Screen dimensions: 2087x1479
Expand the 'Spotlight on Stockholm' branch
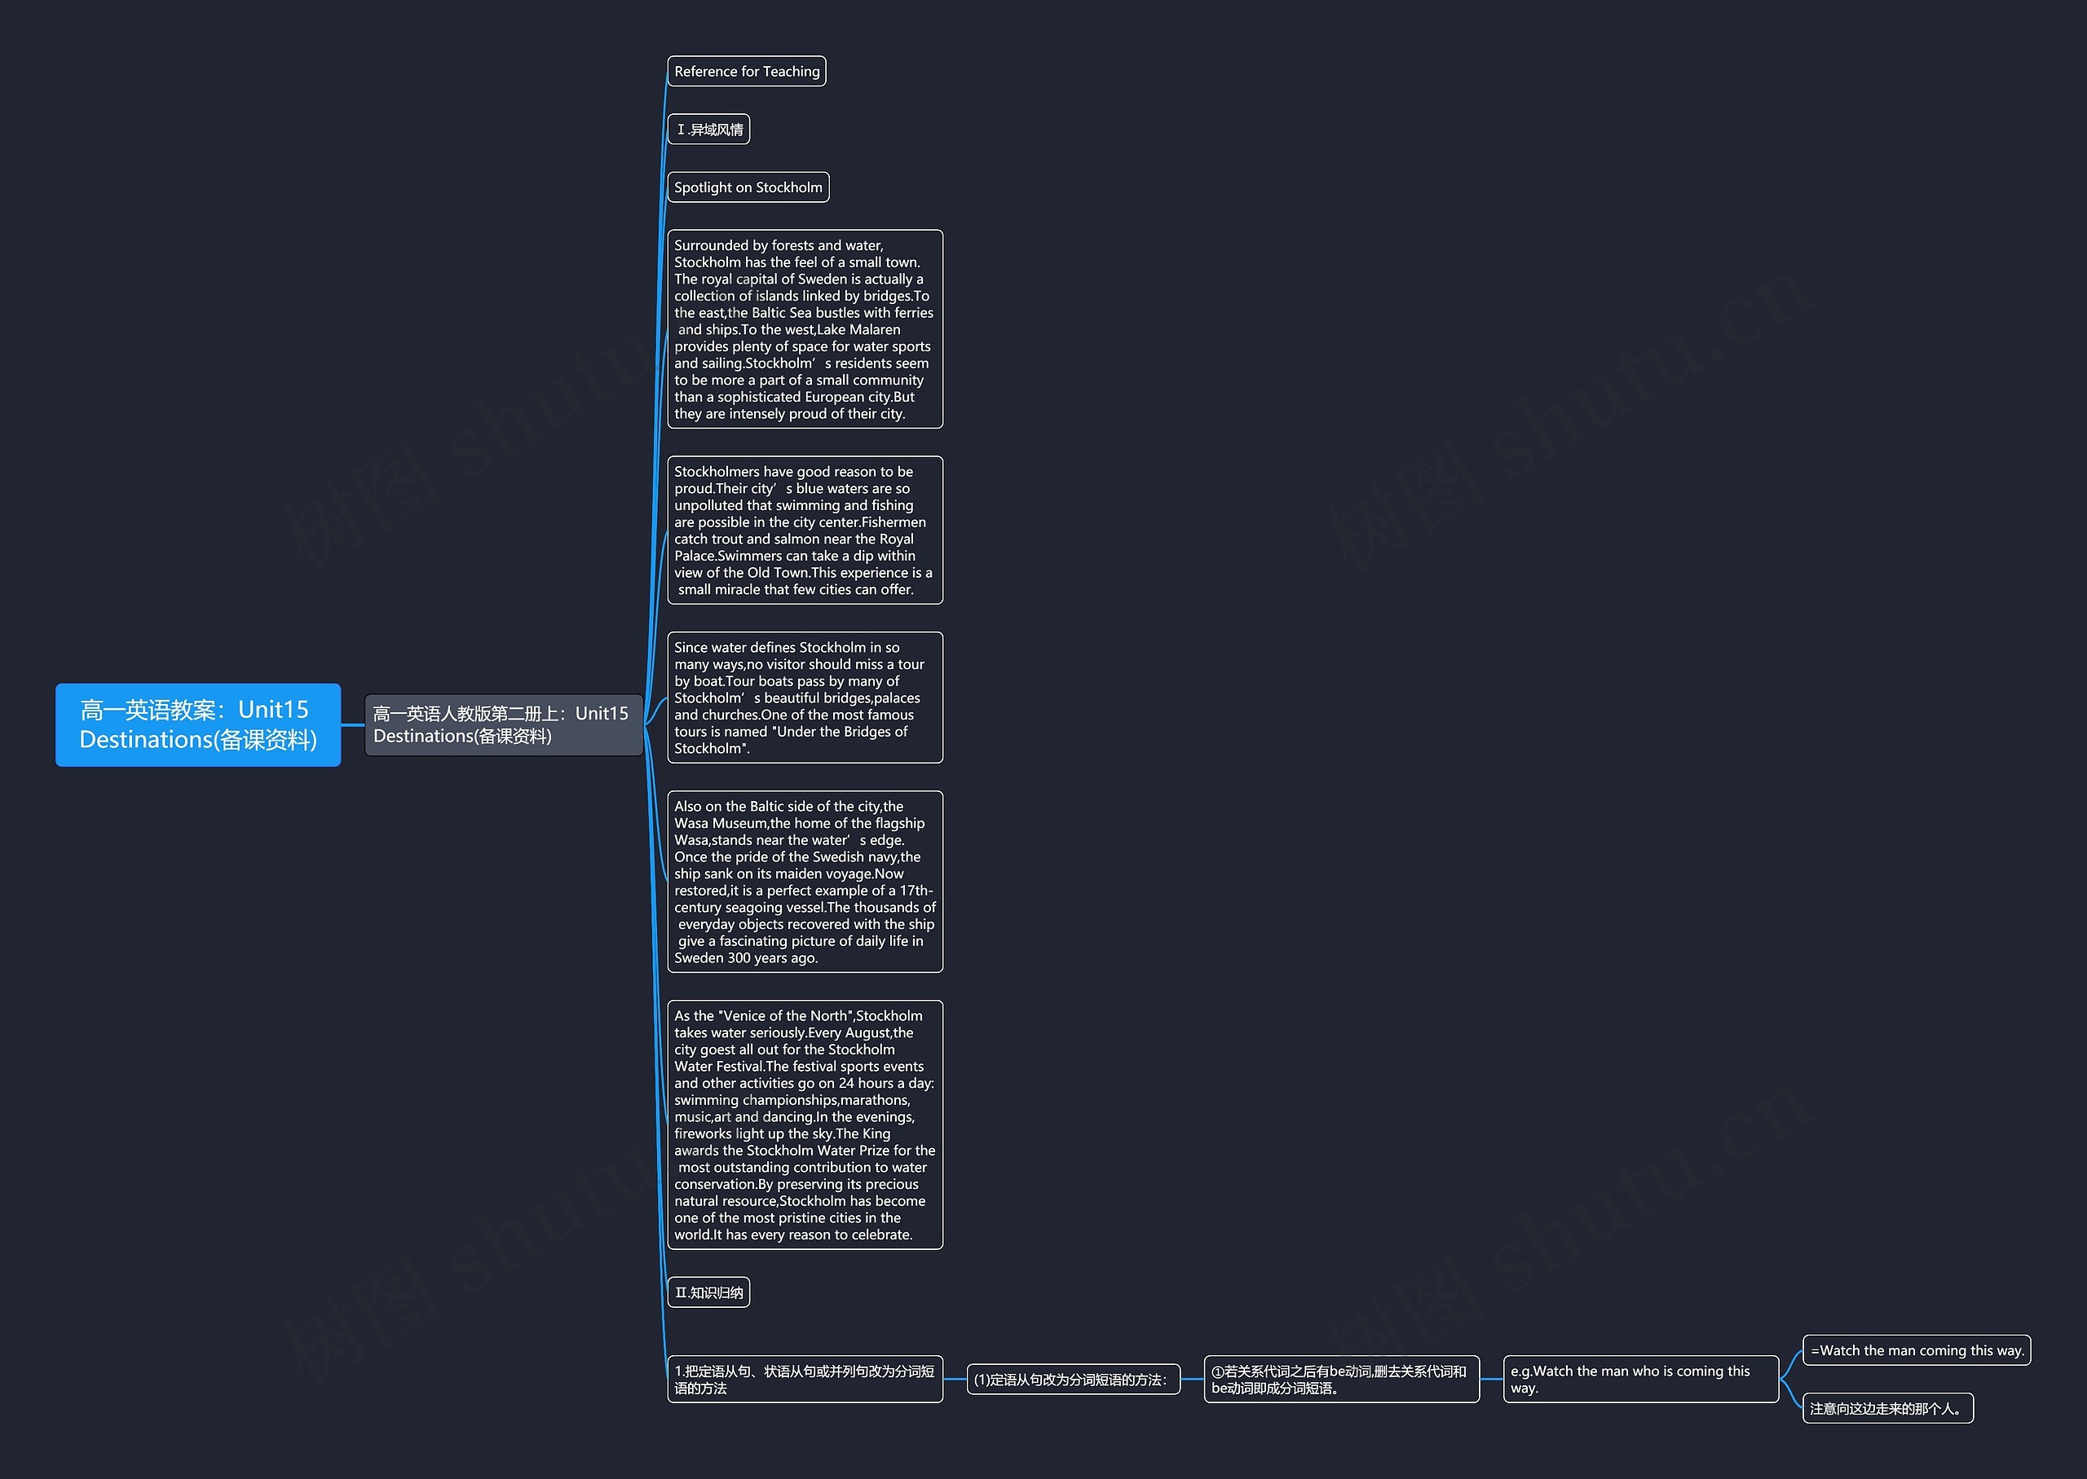click(x=752, y=184)
